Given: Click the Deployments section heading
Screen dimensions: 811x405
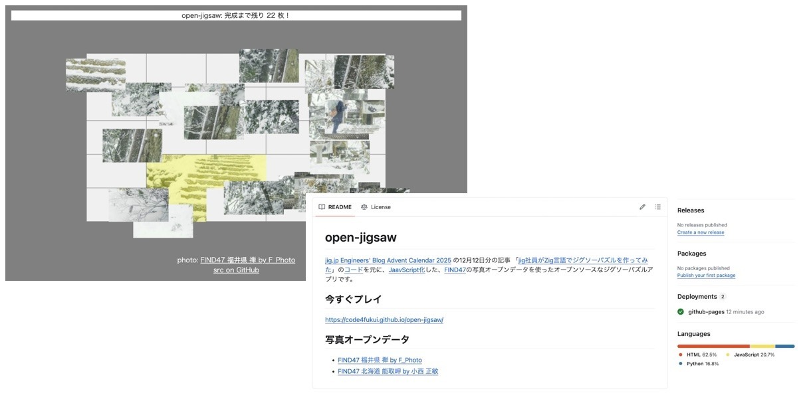Looking at the screenshot, I should pyautogui.click(x=697, y=297).
